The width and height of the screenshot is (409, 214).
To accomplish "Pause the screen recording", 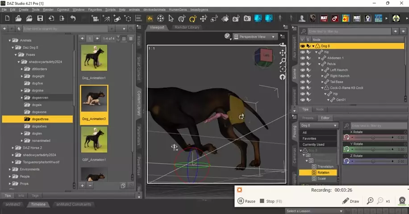I will click(246, 201).
